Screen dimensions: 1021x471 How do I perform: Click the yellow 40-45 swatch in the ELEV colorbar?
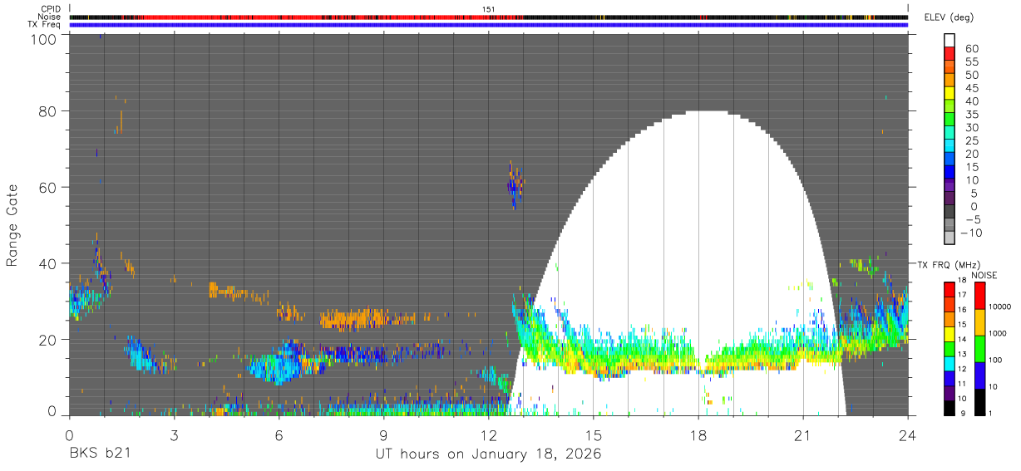click(x=949, y=95)
